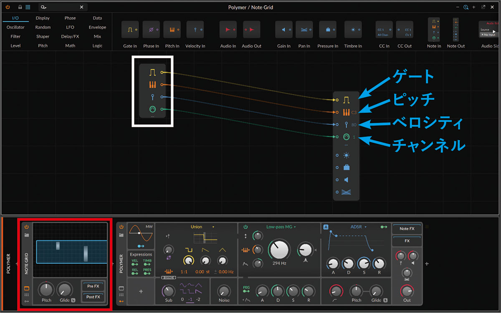The width and height of the screenshot is (501, 313).
Task: Click the search input field
Action: pyautogui.click(x=63, y=7)
